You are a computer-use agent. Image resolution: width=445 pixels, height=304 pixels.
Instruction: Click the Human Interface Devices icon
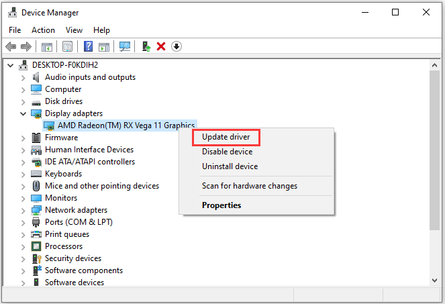click(x=36, y=150)
